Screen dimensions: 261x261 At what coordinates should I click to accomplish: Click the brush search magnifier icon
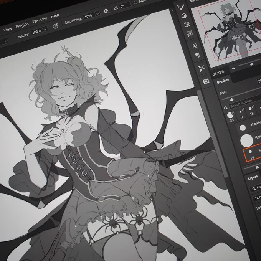coord(226,108)
